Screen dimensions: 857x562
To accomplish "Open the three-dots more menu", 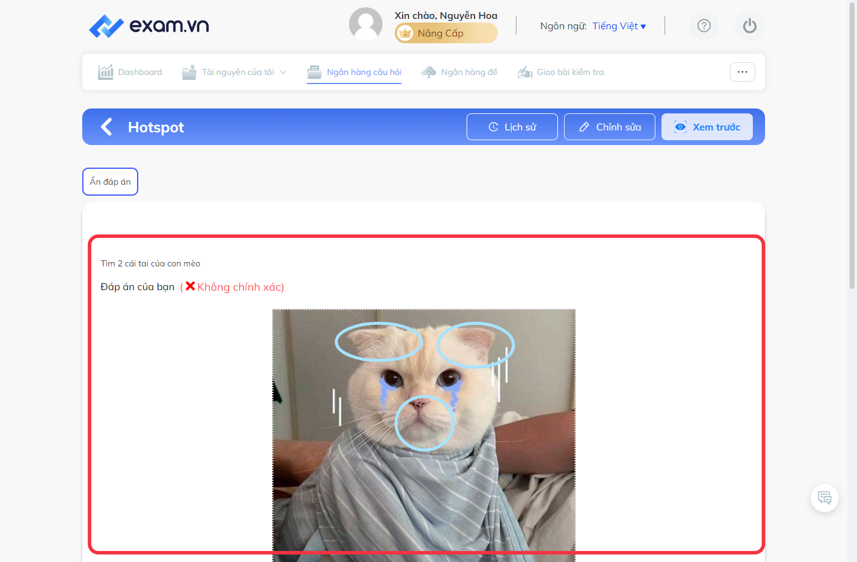I will pyautogui.click(x=742, y=72).
